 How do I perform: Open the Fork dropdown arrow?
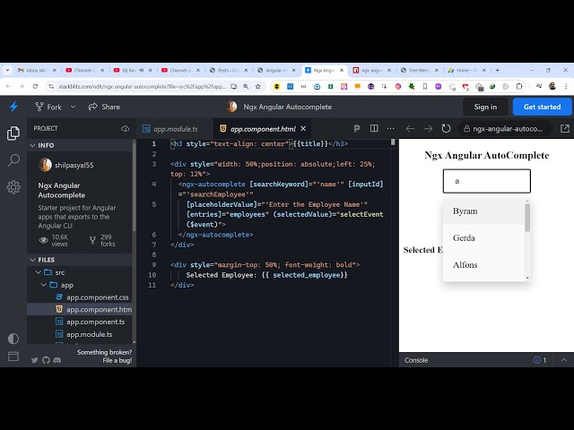tap(71, 107)
